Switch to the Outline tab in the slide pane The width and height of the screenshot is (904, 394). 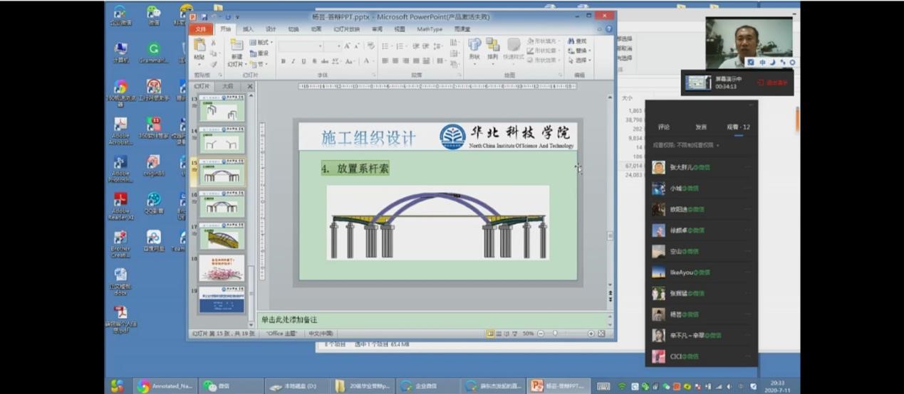point(227,86)
